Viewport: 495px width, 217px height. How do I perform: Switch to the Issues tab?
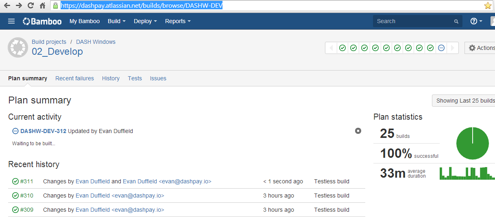pyautogui.click(x=158, y=78)
